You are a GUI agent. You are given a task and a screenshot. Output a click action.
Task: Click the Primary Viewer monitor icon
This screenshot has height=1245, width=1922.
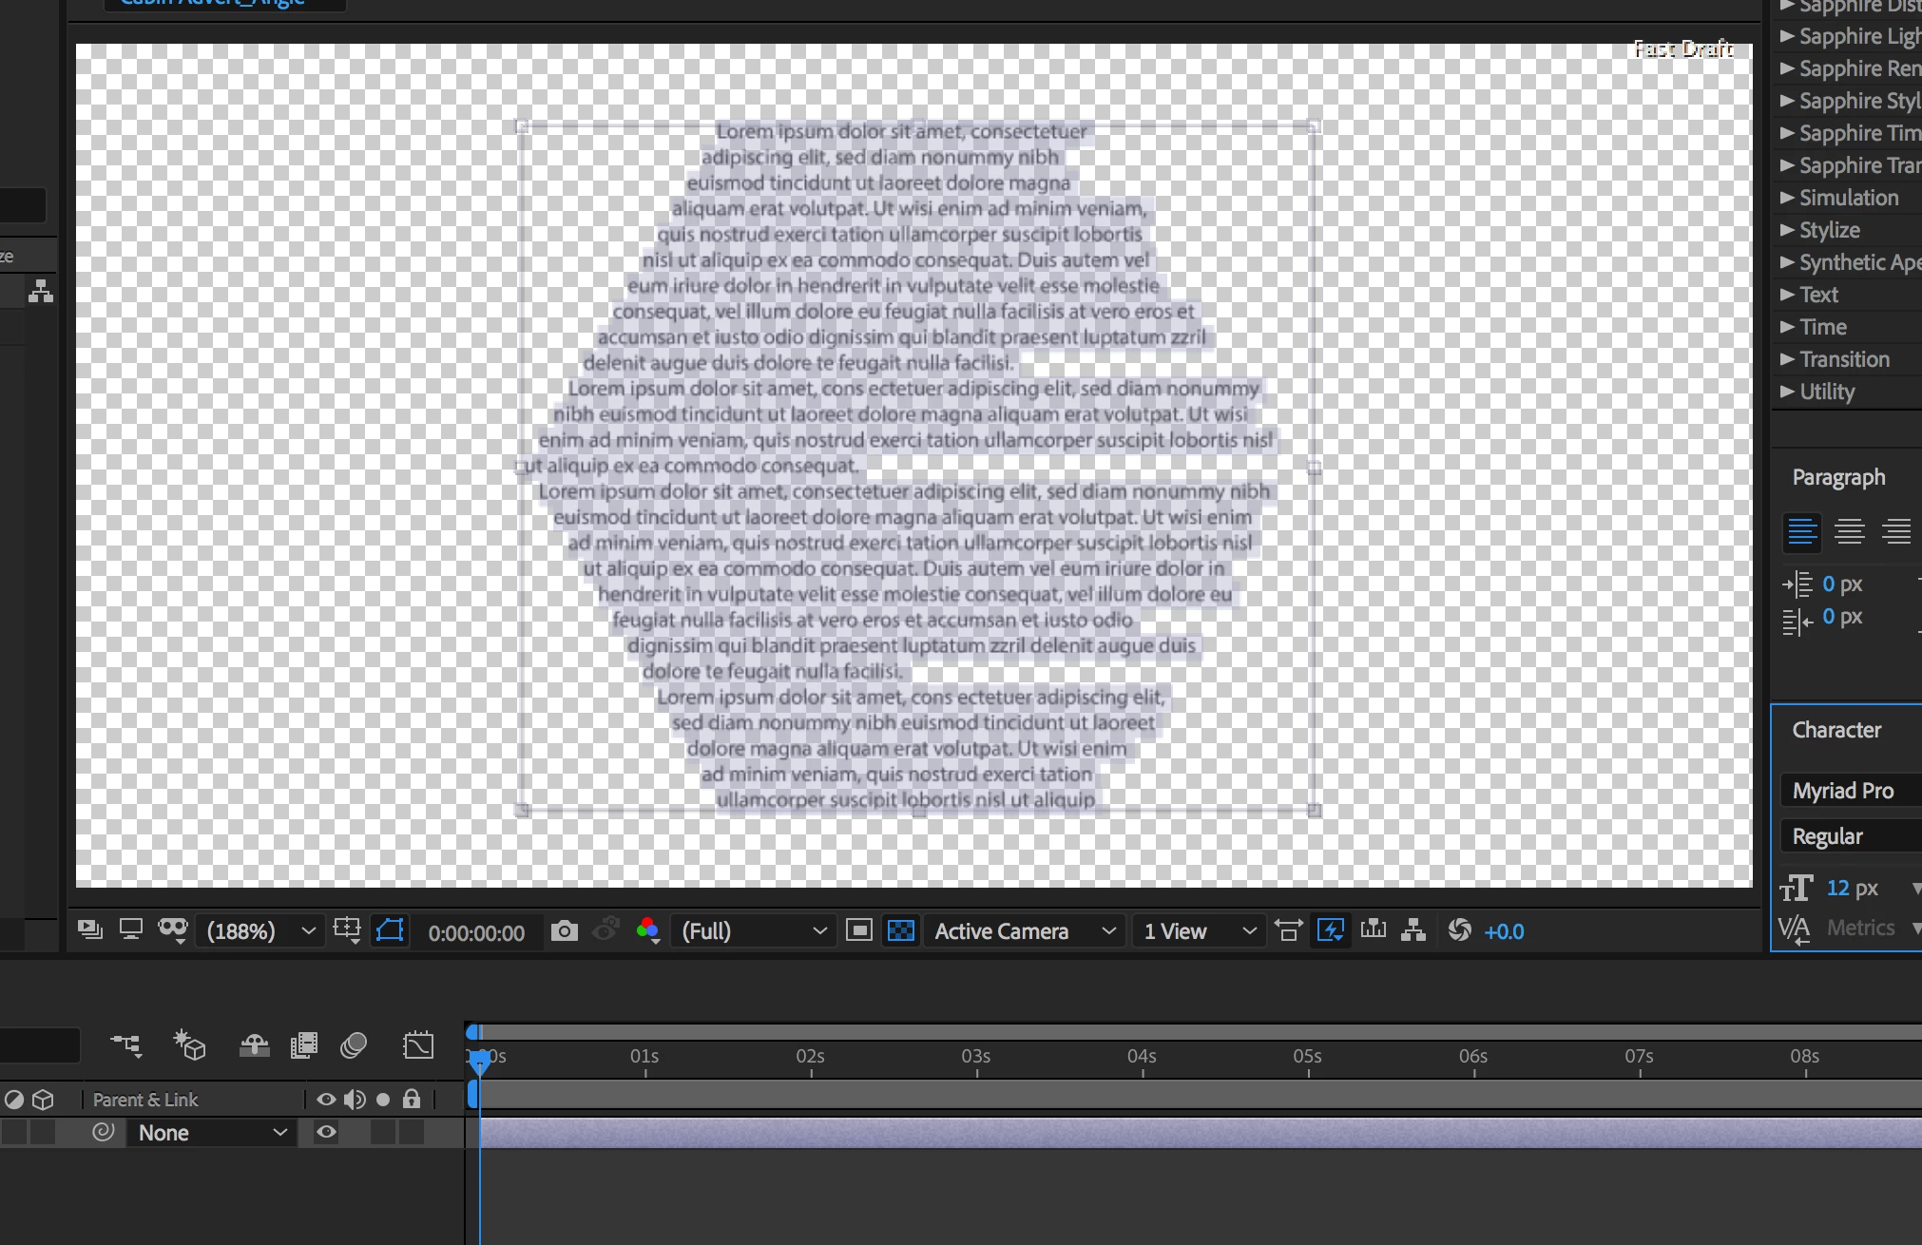point(131,930)
